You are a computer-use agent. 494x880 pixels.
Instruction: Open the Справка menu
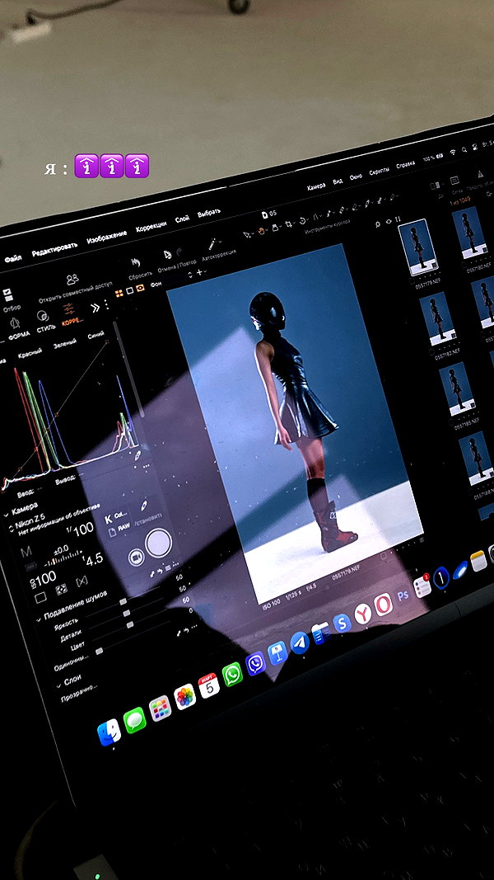(x=405, y=166)
